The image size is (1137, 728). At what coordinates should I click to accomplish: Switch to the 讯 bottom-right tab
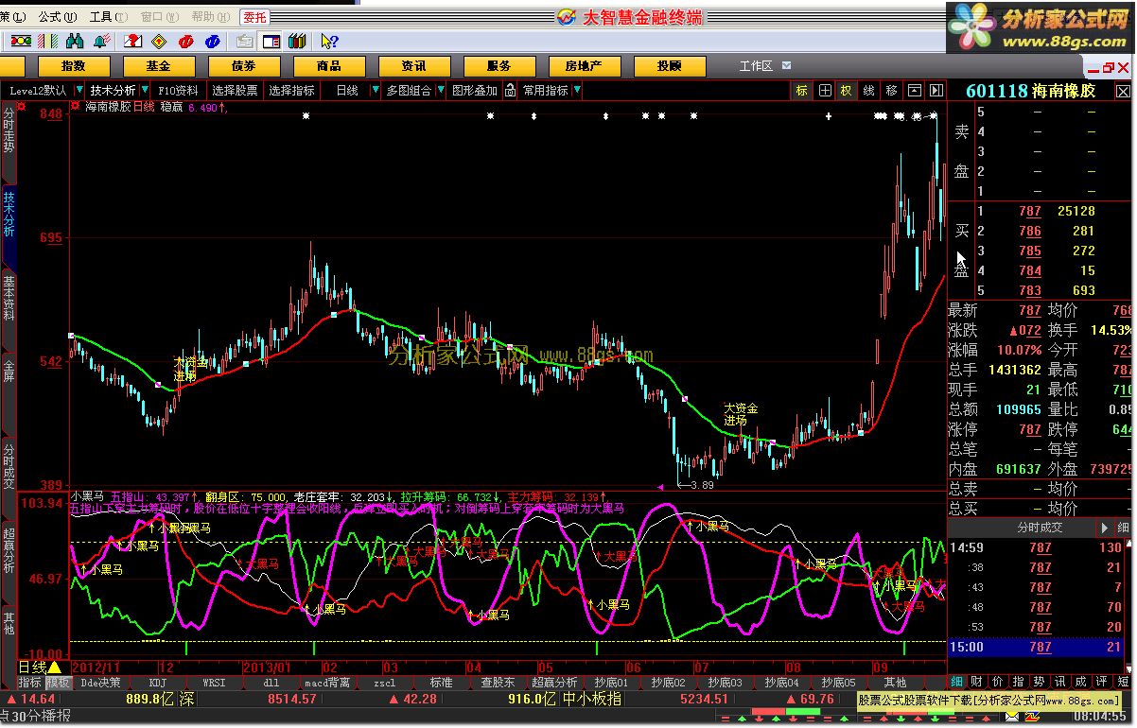(1060, 682)
